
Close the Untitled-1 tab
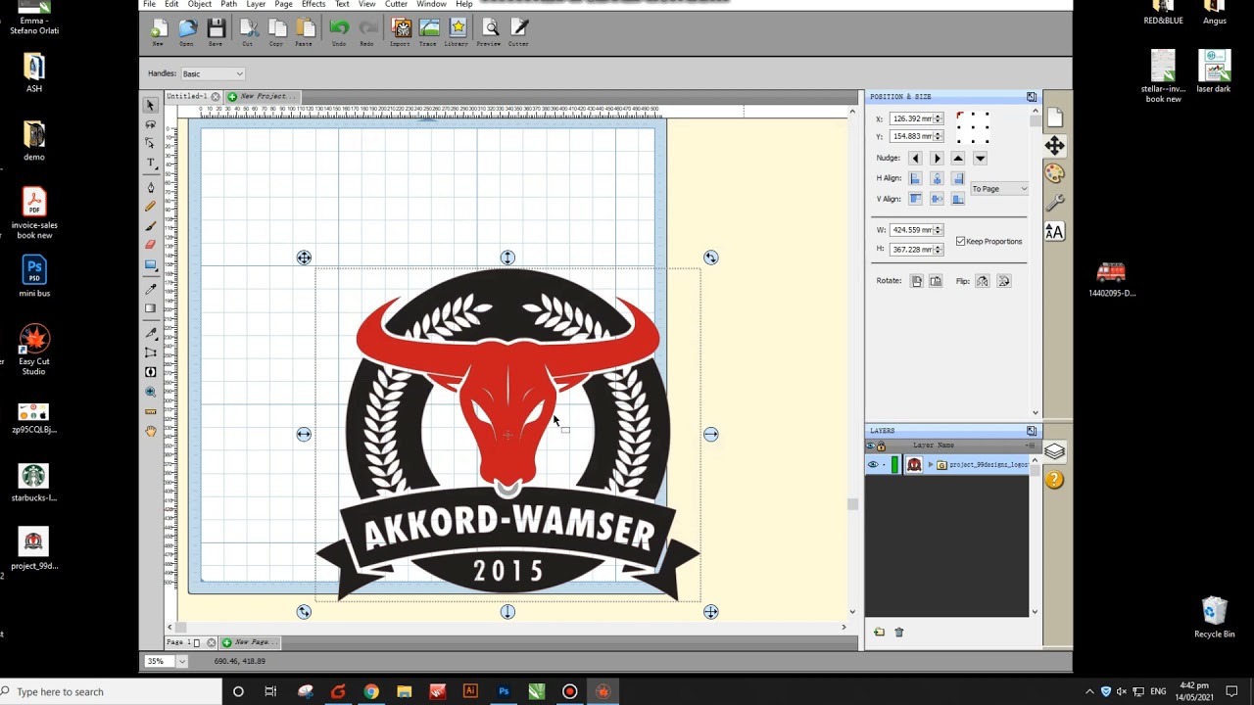pos(216,96)
